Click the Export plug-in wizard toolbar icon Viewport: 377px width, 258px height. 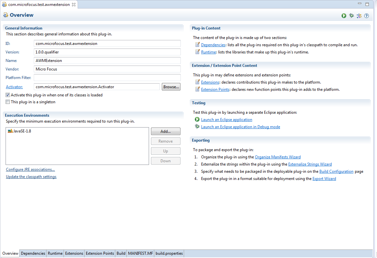click(x=359, y=15)
